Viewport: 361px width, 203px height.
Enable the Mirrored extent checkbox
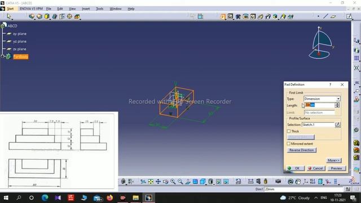pos(288,144)
